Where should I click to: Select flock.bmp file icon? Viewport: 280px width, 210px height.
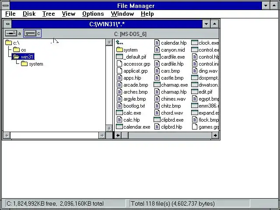point(195,120)
